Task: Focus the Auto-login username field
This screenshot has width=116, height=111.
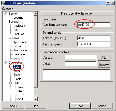Action: click(94, 25)
